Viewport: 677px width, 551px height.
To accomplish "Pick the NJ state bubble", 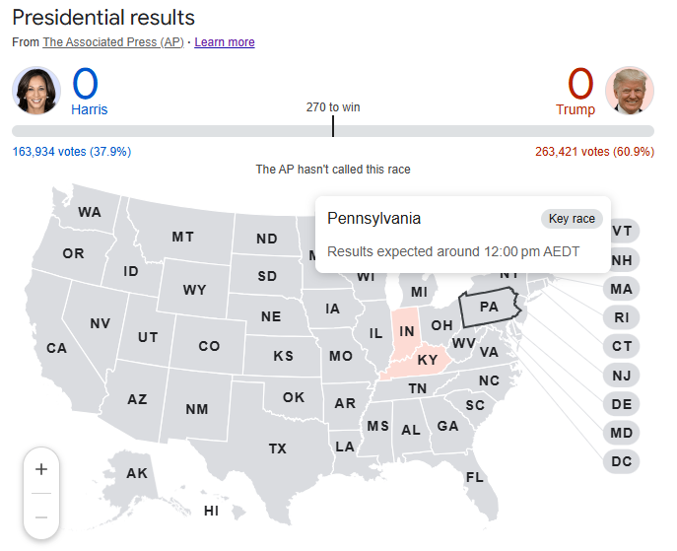I will (621, 376).
